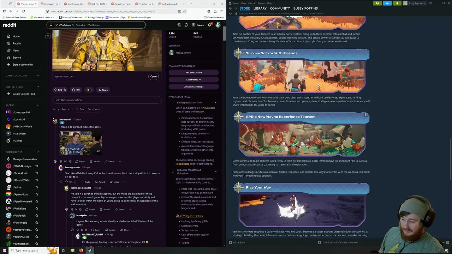Favorite r/Asmongold community star
This screenshot has height=254, width=452.
[x=37, y=223]
